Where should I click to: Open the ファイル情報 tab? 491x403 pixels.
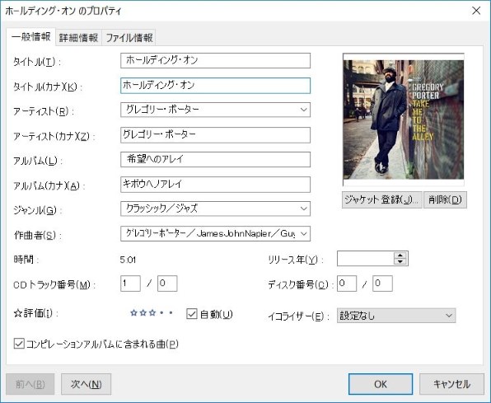[x=129, y=38]
